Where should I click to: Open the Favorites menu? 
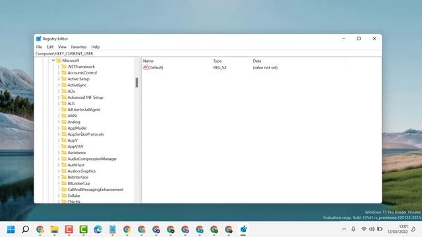tap(79, 47)
